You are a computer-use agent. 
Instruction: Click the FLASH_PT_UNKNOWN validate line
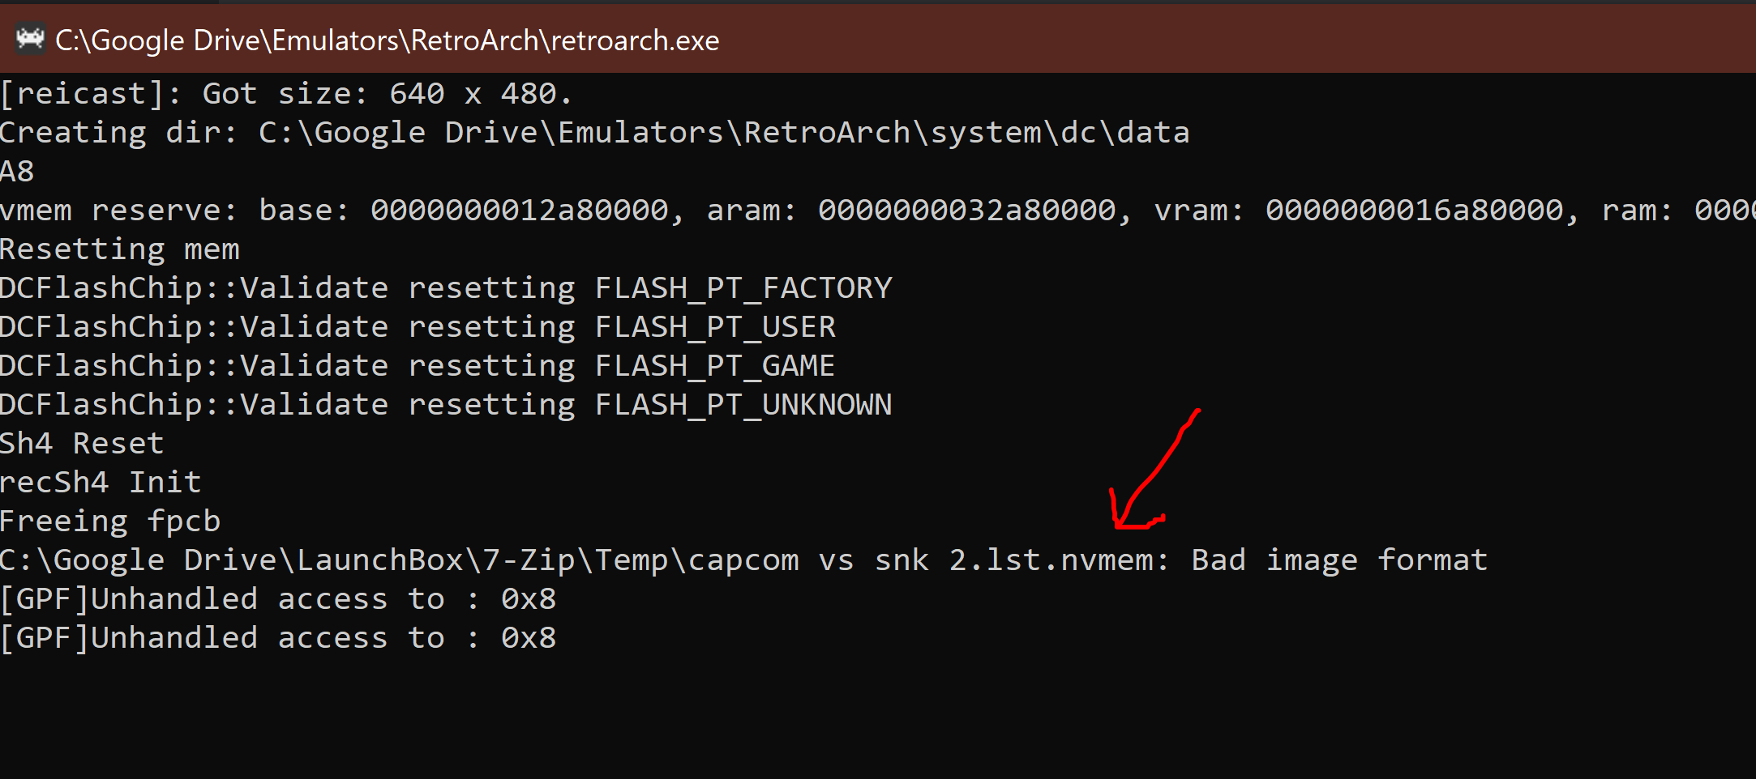coord(446,405)
